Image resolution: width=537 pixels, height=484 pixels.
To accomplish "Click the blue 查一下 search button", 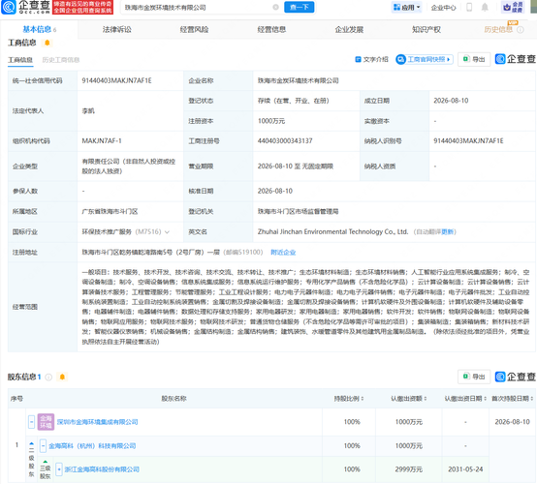I will click(x=299, y=7).
